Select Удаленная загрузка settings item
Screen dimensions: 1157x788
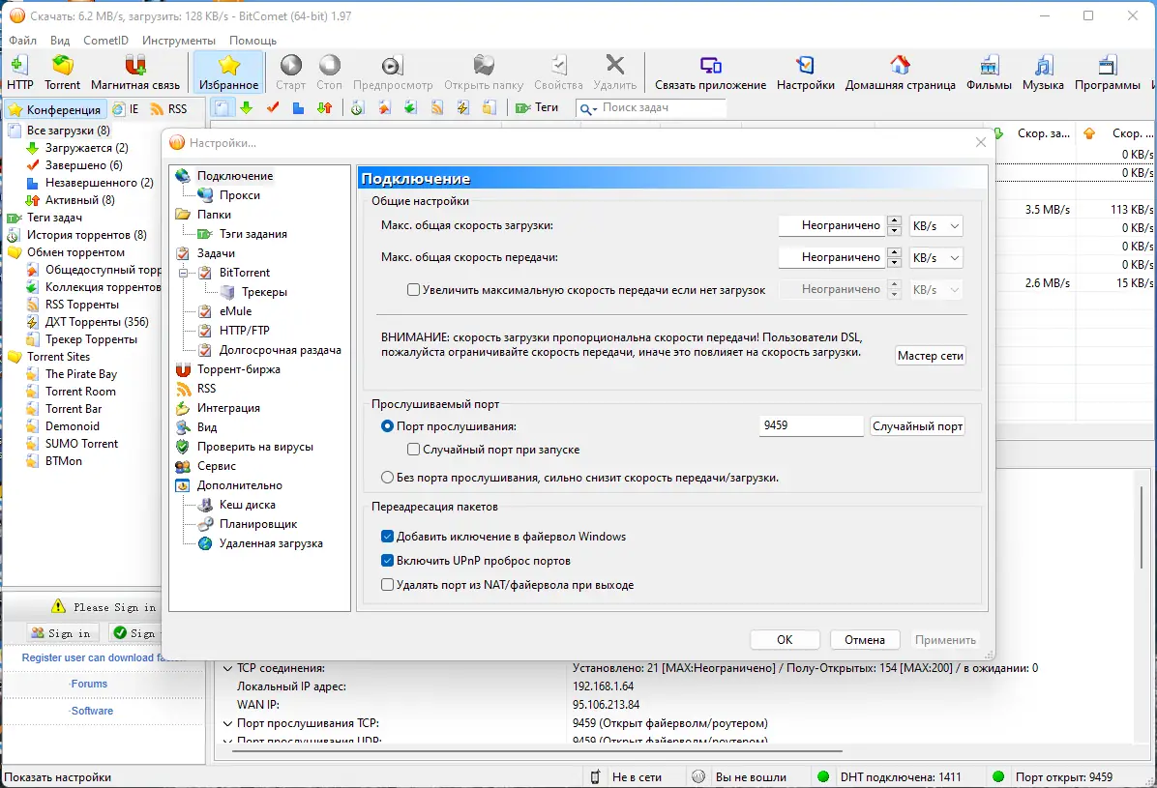[x=271, y=543]
